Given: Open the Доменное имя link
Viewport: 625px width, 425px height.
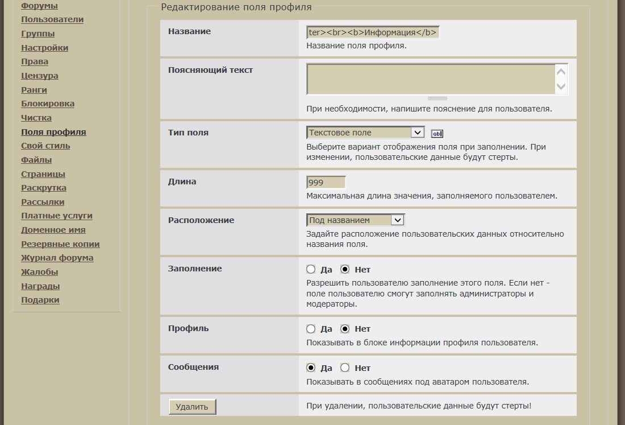Looking at the screenshot, I should coord(53,230).
